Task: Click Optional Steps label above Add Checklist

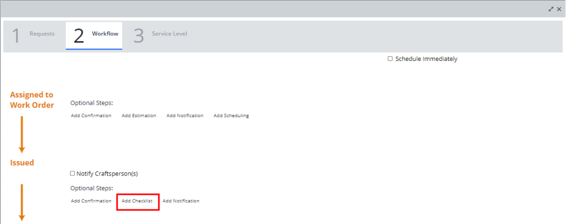Action: (91, 188)
